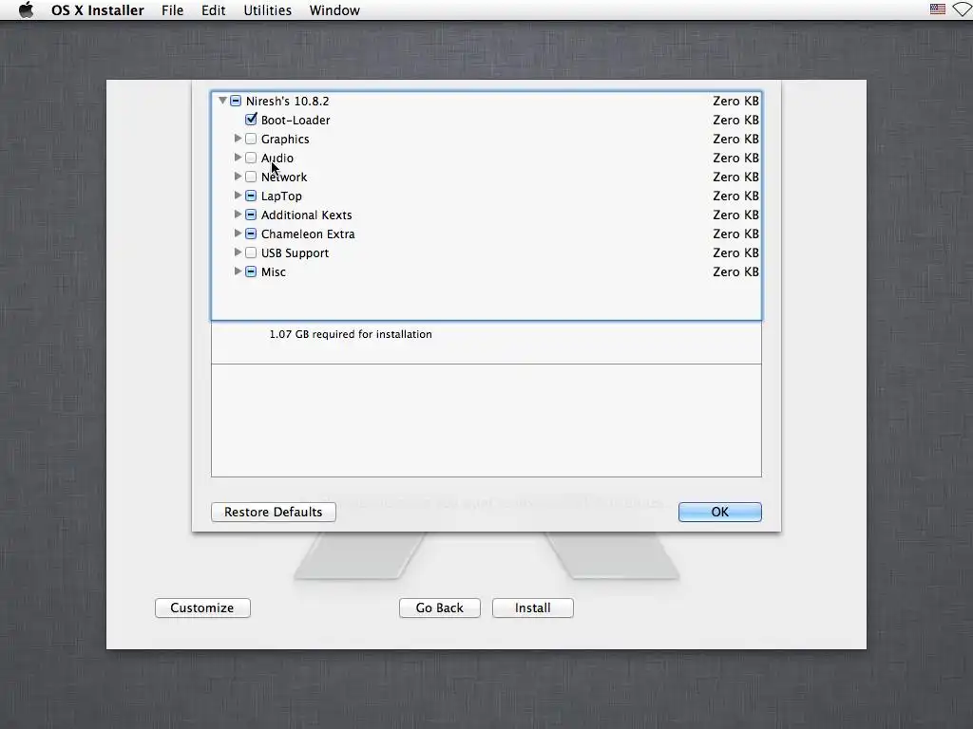973x729 pixels.
Task: Enable the USB Support checkbox
Action: tap(251, 252)
